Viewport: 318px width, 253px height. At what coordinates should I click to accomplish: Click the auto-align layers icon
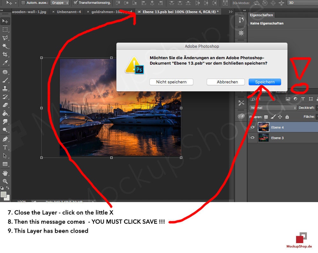point(225,3)
